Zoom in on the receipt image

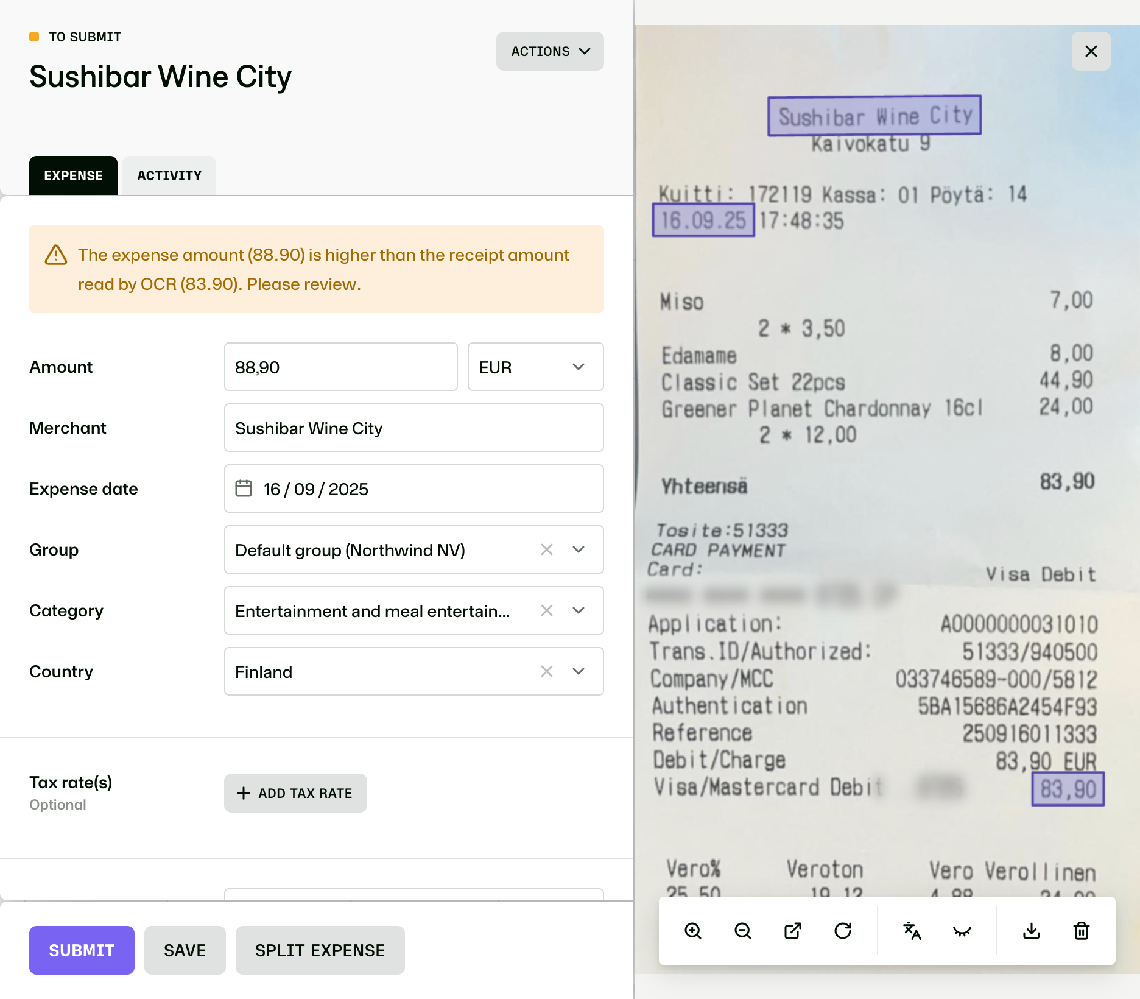693,931
